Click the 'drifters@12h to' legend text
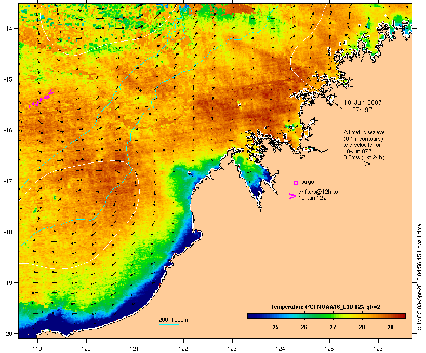Viewport: 426px width, 353px height. pos(318,192)
